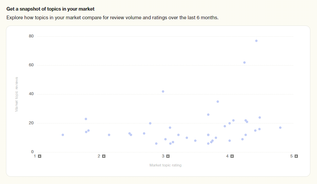Click the 'Market topic reviews' axis title
Image resolution: width=317 pixels, height=184 pixels.
pos(17,94)
